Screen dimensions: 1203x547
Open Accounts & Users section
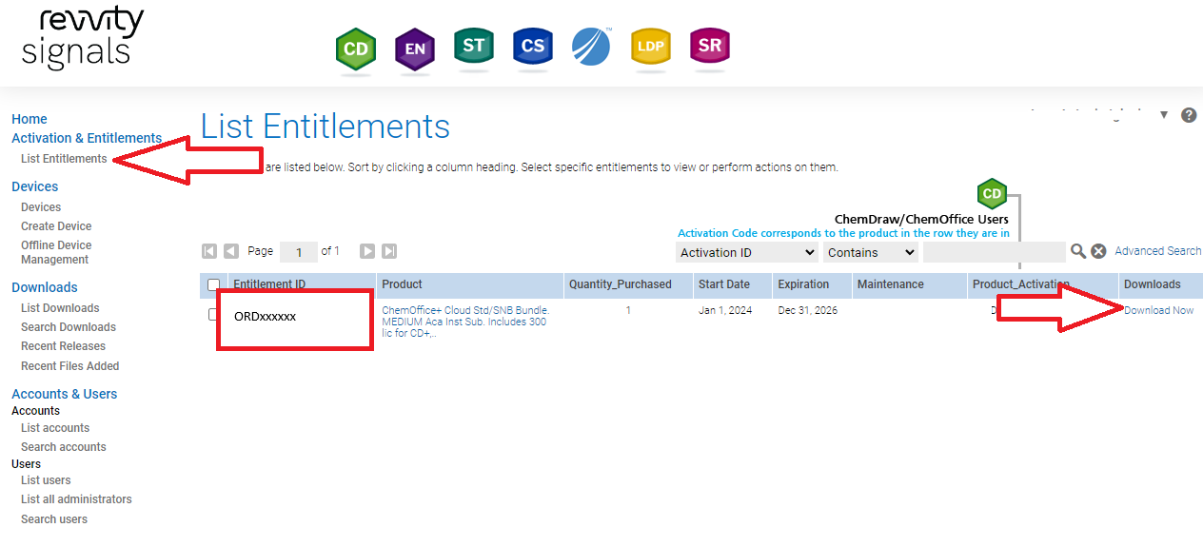tap(65, 394)
